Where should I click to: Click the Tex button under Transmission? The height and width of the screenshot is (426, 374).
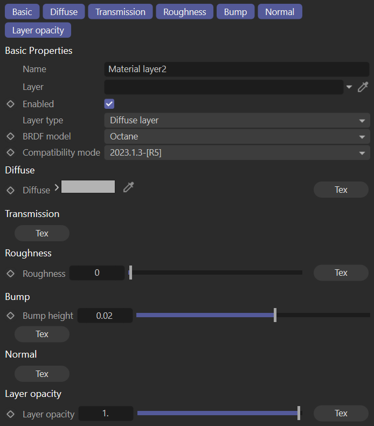click(x=42, y=233)
